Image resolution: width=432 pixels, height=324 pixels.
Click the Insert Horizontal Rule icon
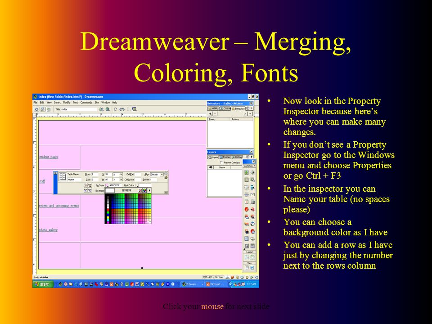247,194
